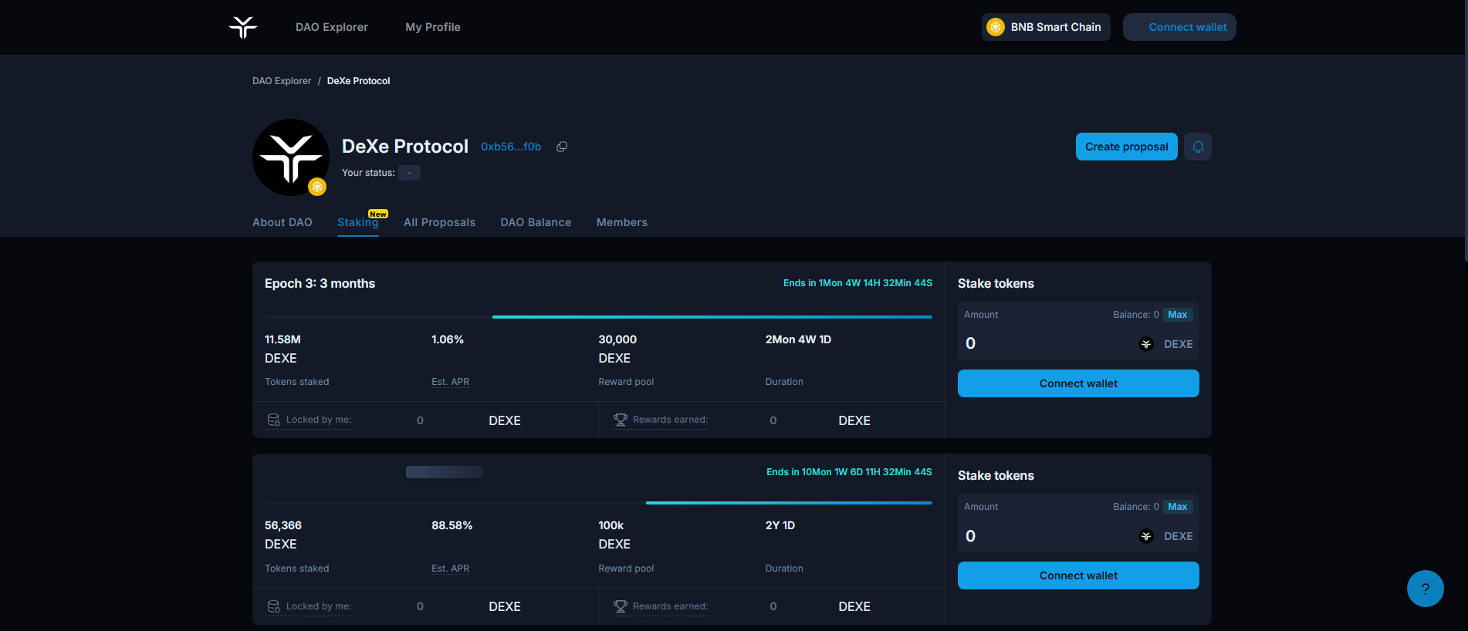This screenshot has width=1468, height=631.
Task: Open the DAO Balance tab
Action: point(536,222)
